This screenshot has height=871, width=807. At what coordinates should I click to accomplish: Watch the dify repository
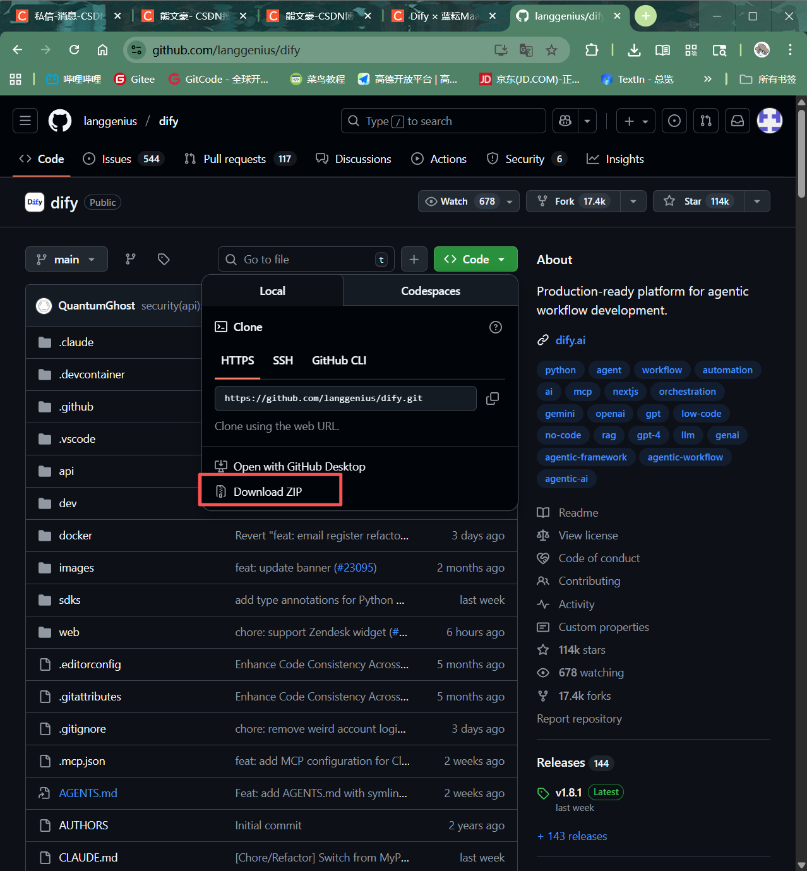469,201
